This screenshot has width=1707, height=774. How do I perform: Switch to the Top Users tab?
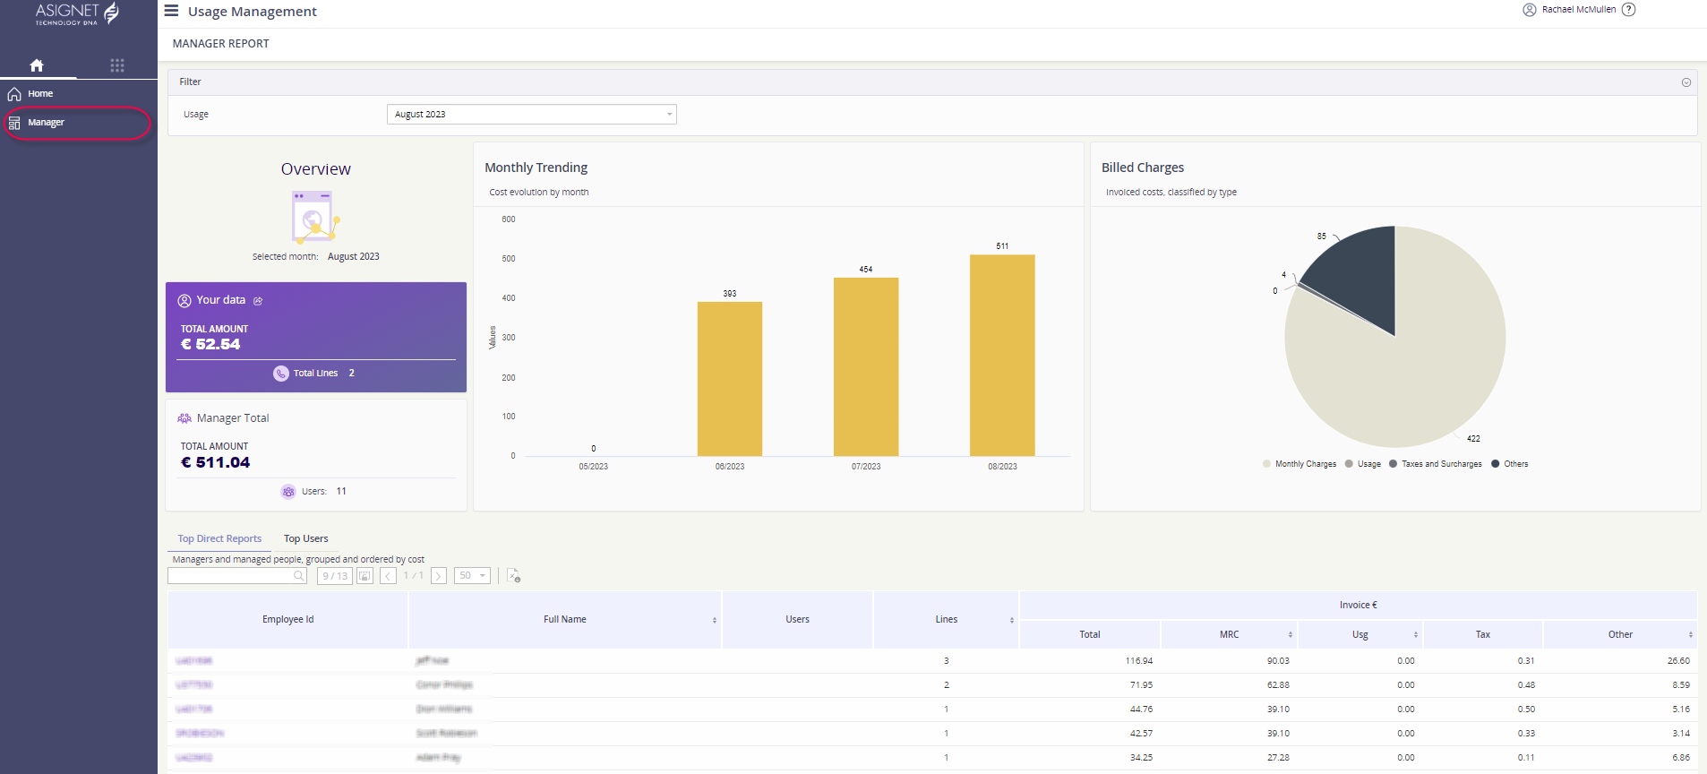306,539
